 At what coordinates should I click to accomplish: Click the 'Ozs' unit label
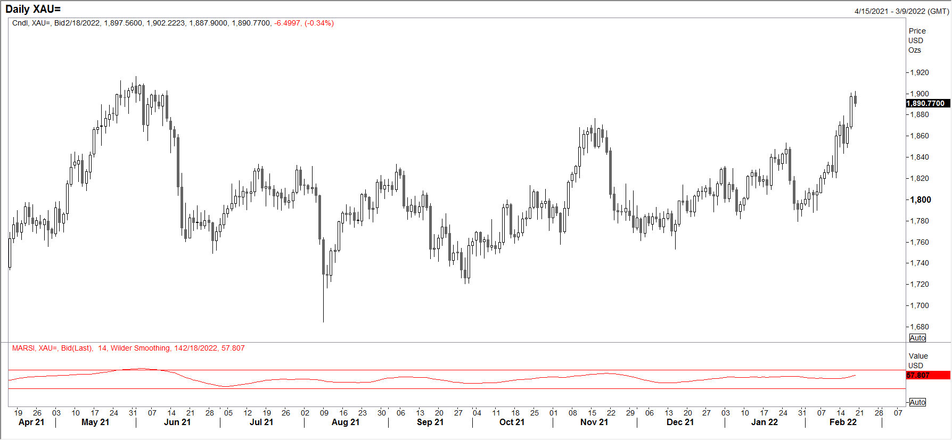[915, 50]
